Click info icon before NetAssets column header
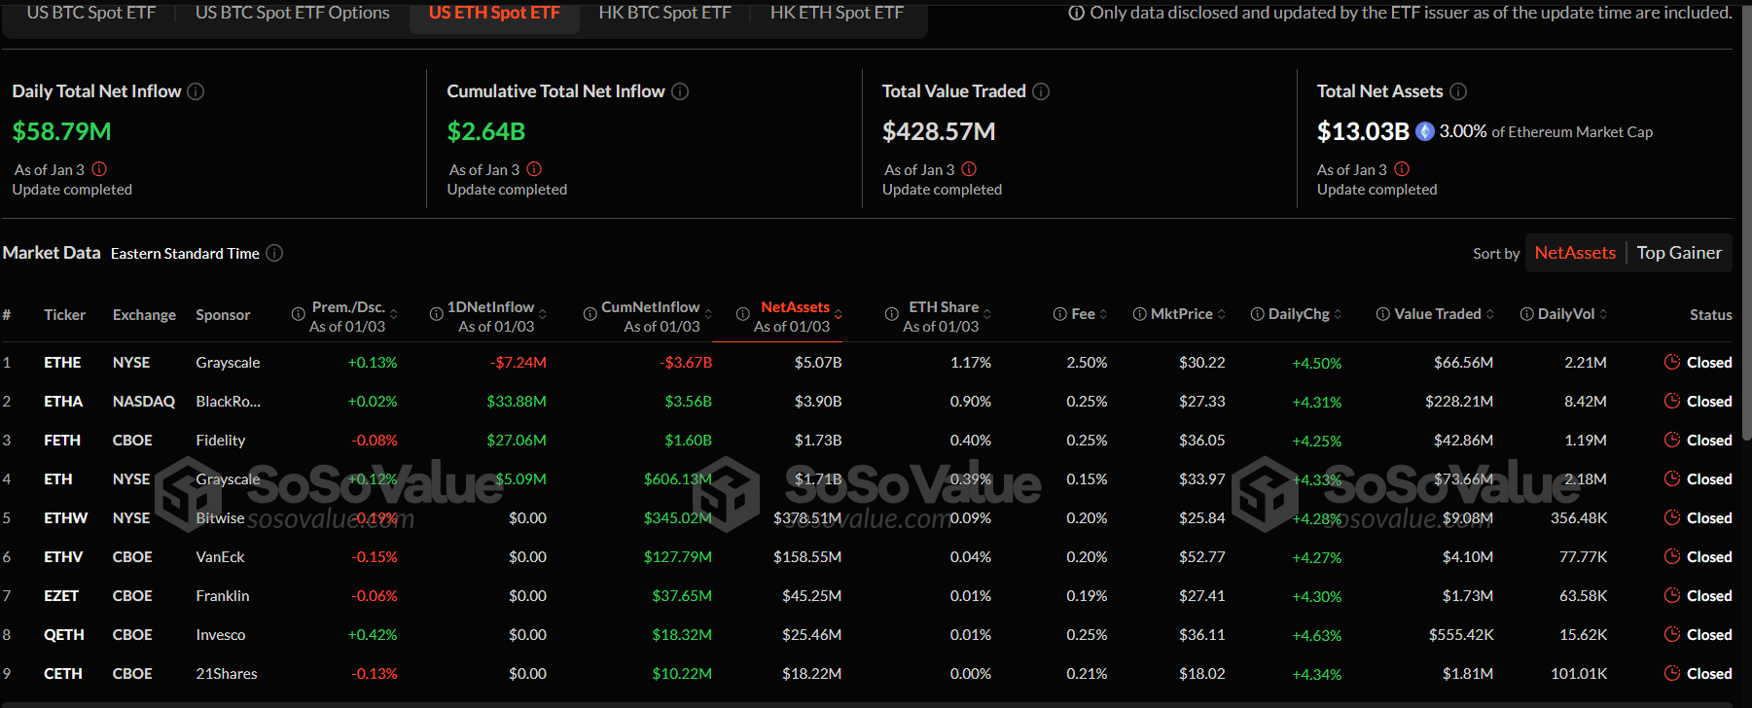The image size is (1752, 708). [743, 314]
